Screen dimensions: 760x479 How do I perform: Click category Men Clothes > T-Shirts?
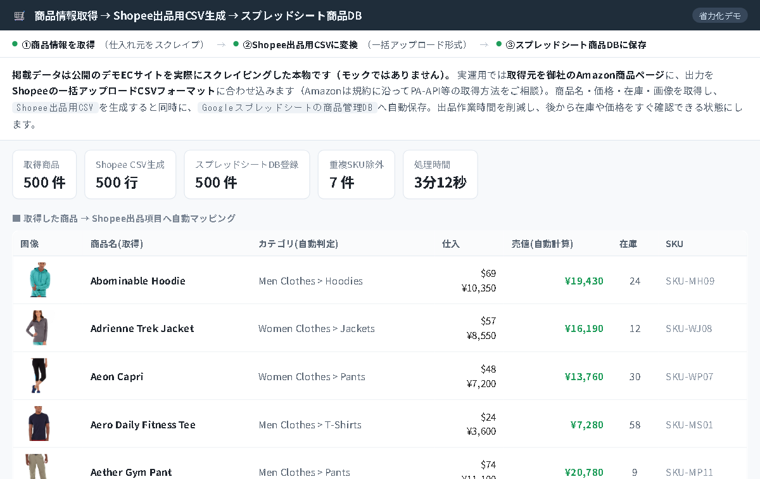[310, 425]
